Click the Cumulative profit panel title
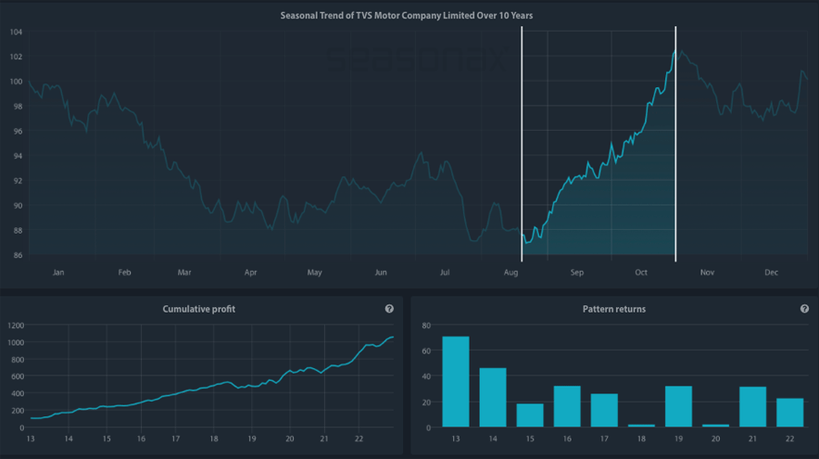 point(198,309)
